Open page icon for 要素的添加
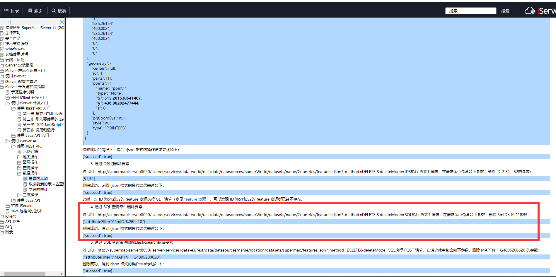 click(x=25, y=179)
